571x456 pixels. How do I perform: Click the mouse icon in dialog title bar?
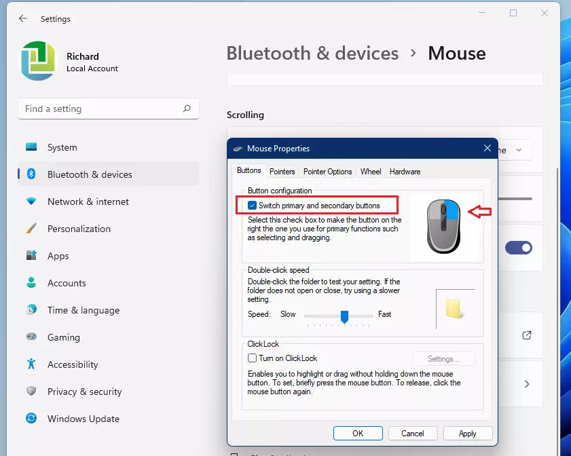coord(238,149)
